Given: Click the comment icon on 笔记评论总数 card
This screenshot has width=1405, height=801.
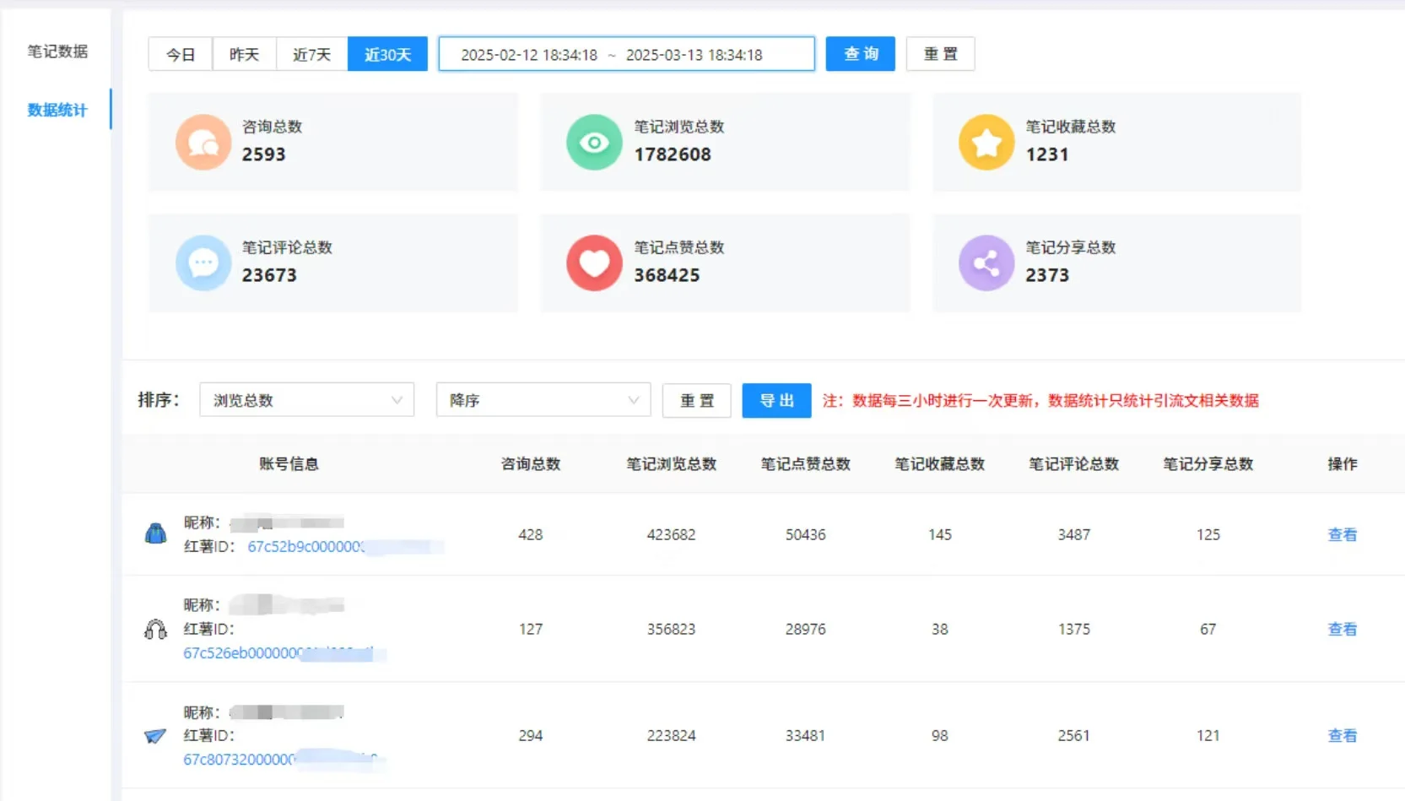Looking at the screenshot, I should point(203,262).
